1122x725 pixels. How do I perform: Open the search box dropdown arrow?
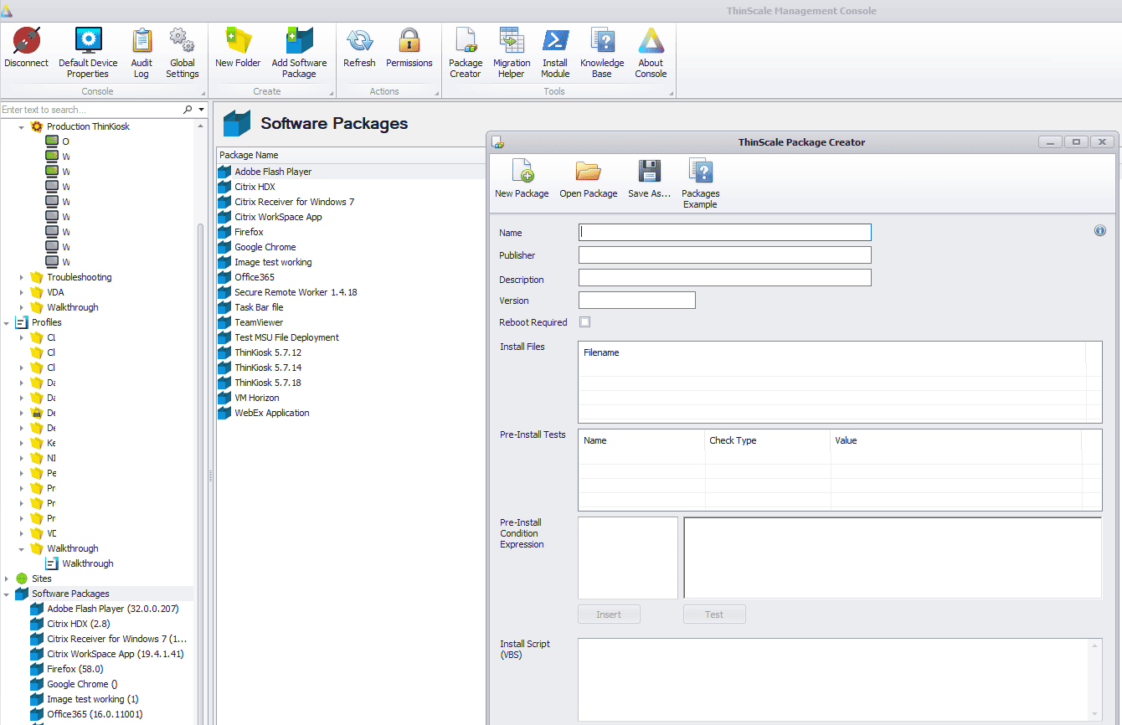tap(201, 110)
